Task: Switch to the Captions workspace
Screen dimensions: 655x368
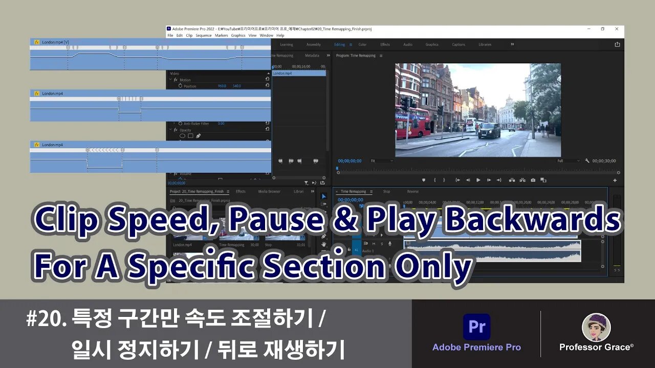Action: coord(458,44)
